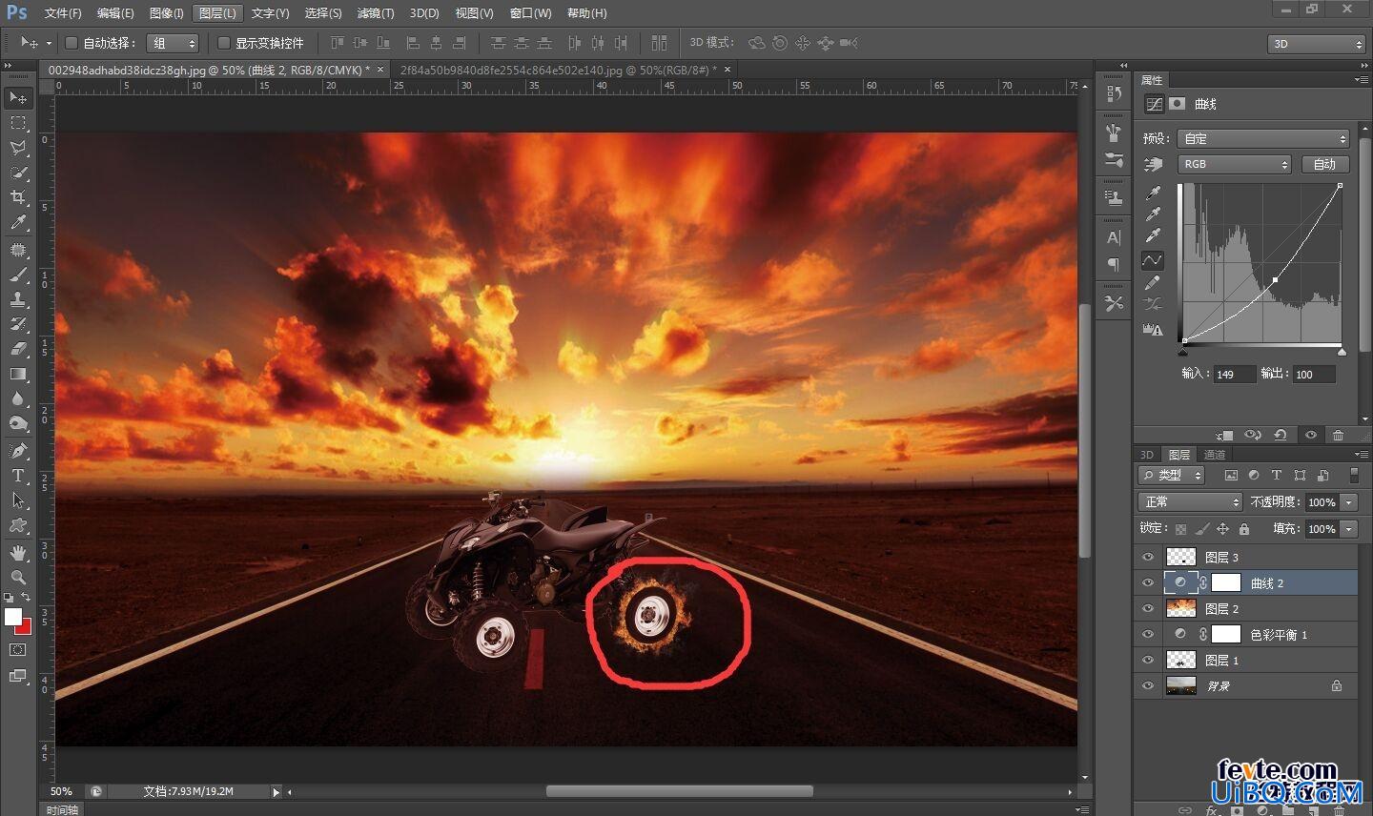Open the 滤镜(T) menu
The width and height of the screenshot is (1373, 816).
(375, 13)
